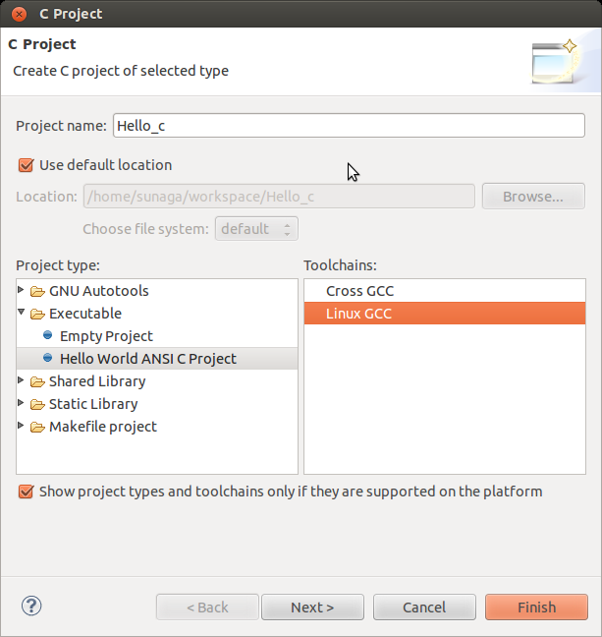Screen dimensions: 602x637
Task: Click the Next > button
Action: [312, 608]
